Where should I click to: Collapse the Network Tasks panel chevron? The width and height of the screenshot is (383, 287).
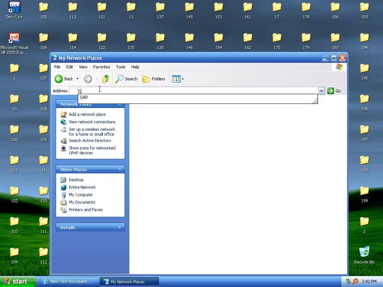point(119,105)
